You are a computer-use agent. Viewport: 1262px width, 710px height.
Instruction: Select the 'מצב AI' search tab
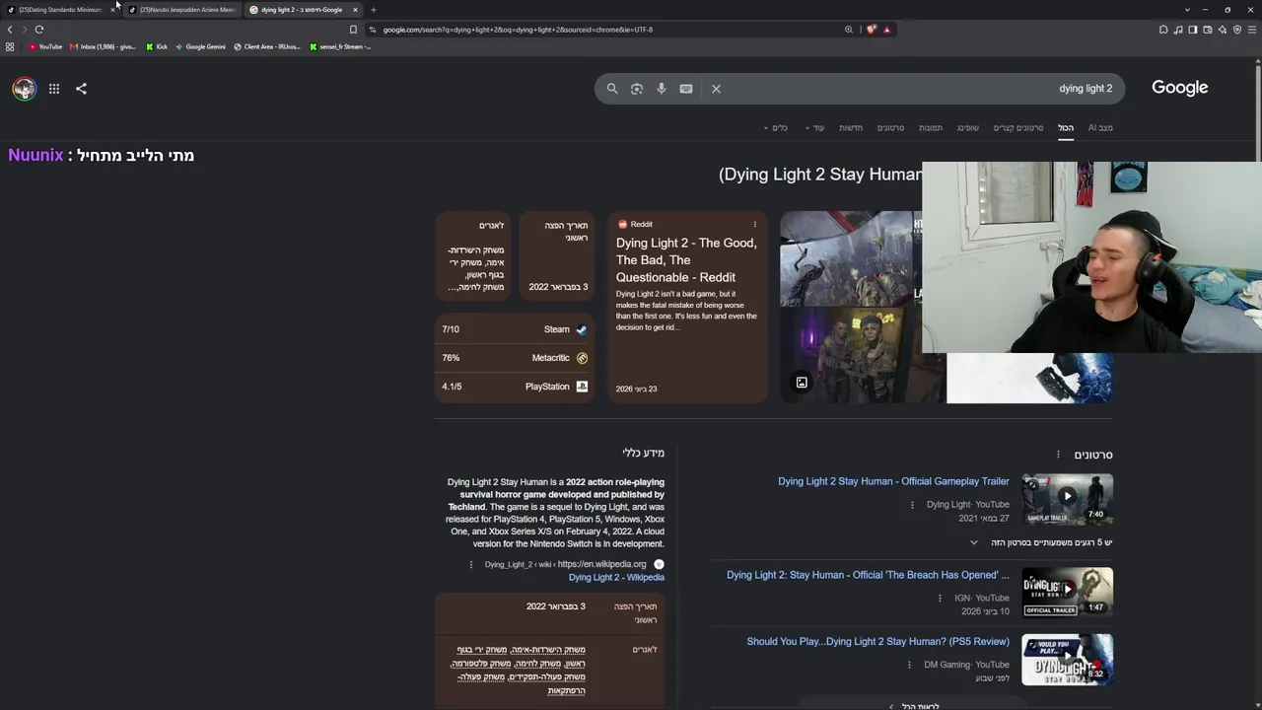point(1100,127)
